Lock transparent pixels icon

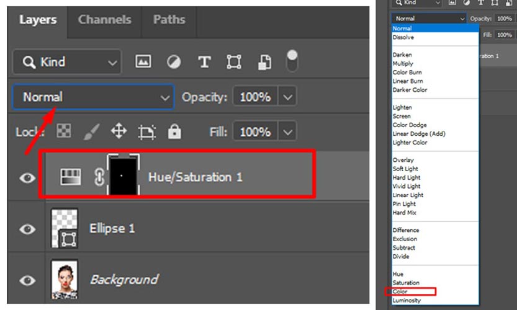64,131
